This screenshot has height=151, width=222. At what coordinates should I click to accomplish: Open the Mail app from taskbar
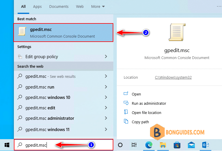click(191, 145)
